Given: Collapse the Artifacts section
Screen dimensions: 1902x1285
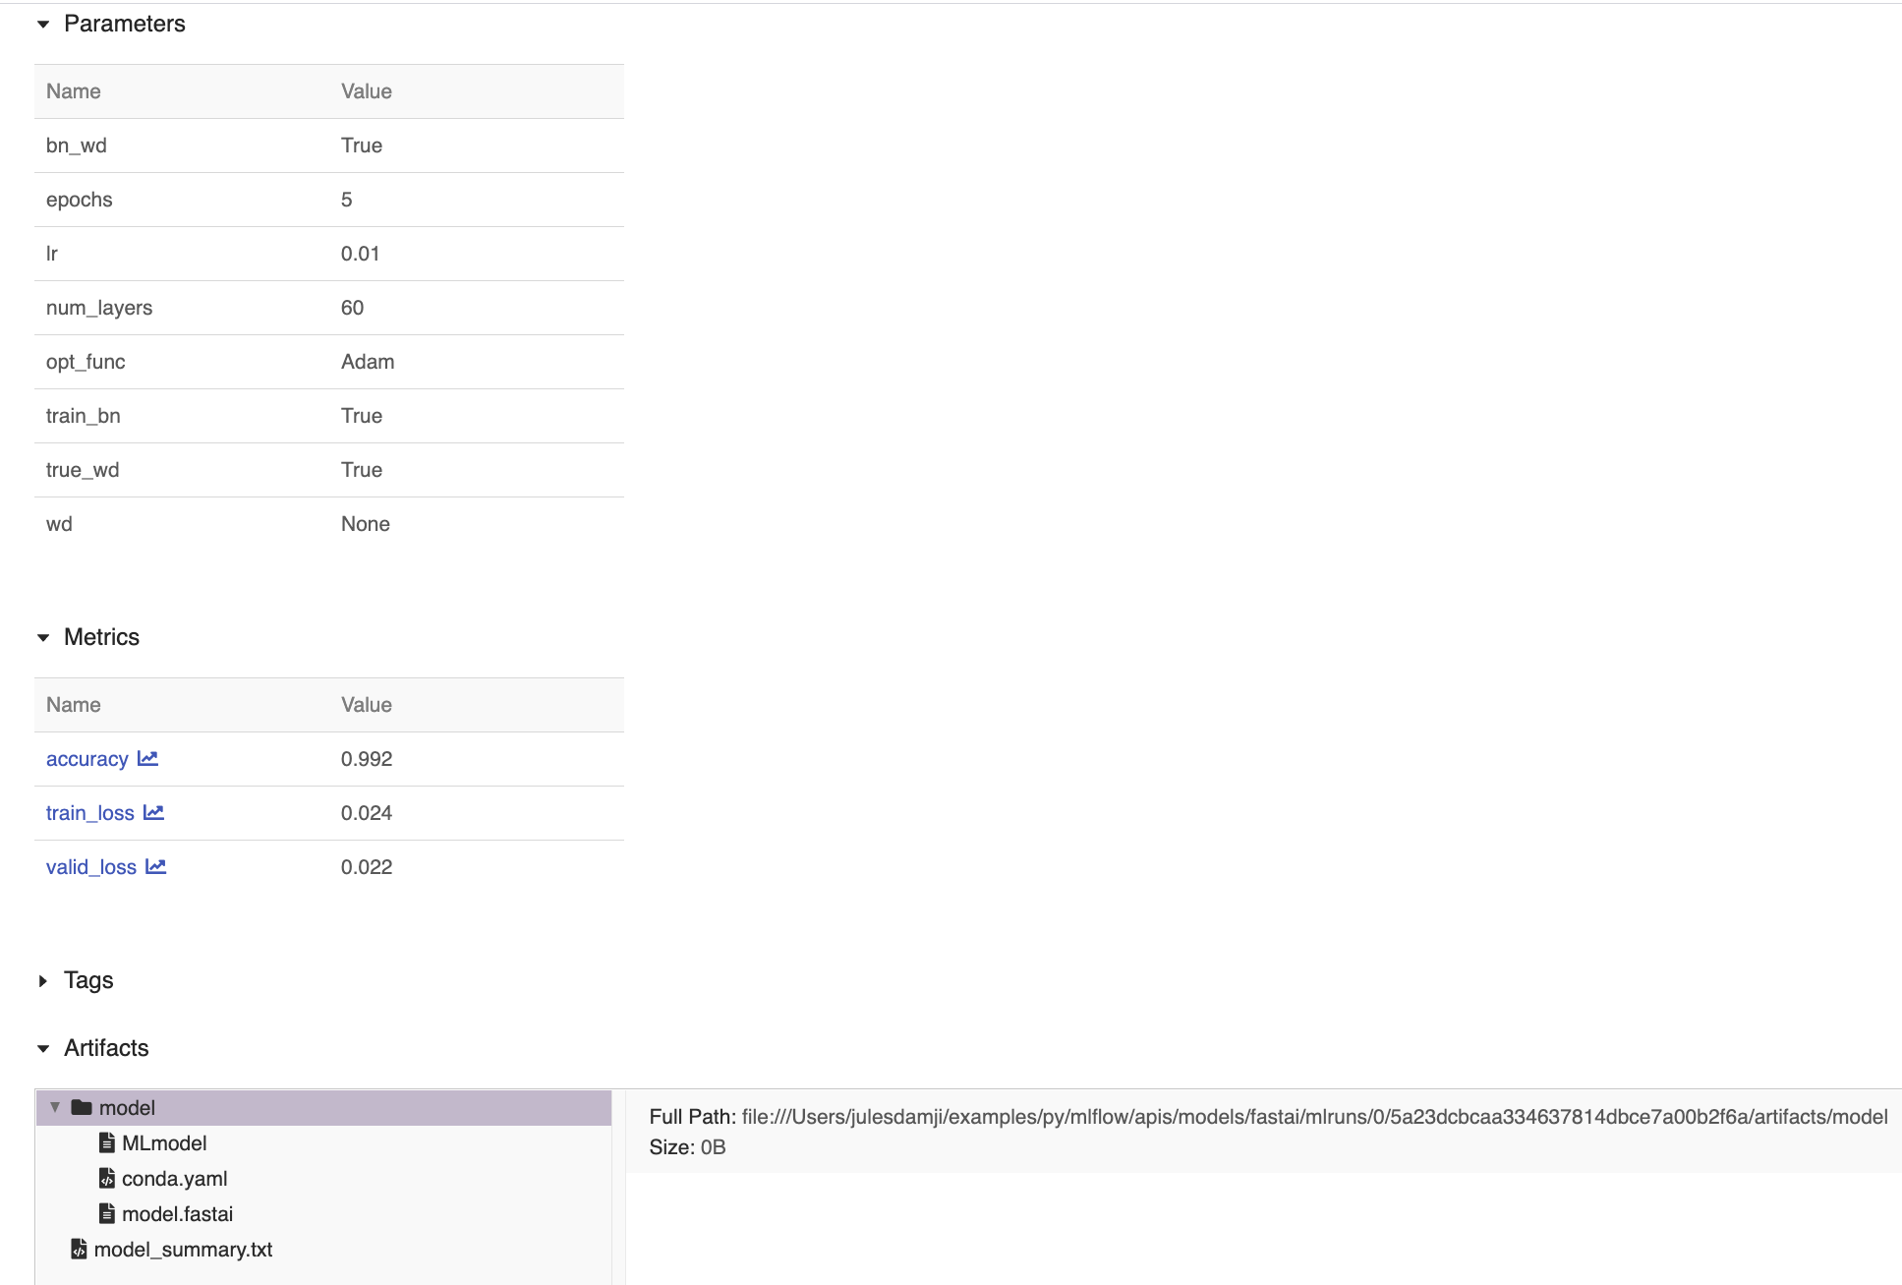Looking at the screenshot, I should coord(43,1049).
